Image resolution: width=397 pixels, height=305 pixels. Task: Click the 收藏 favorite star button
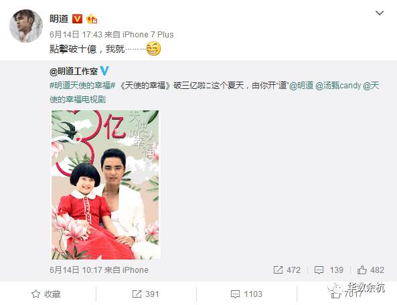pos(46,294)
